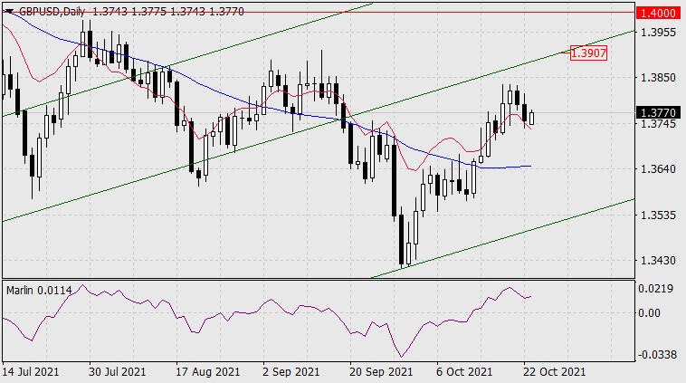This screenshot has width=686, height=383.
Task: Select the red boxed 1.3907 target label
Action: [588, 53]
